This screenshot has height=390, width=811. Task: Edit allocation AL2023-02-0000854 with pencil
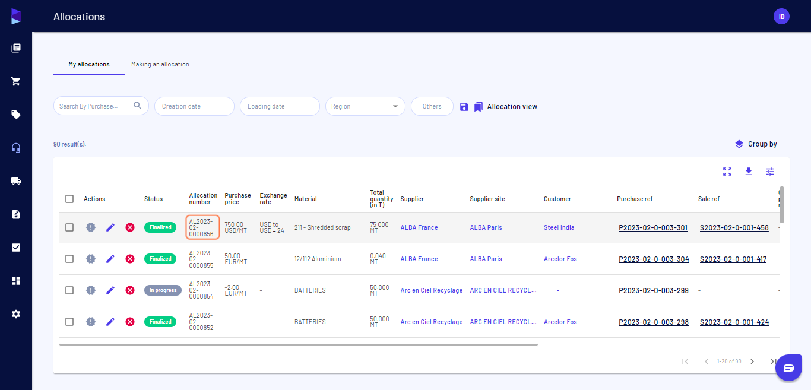110,290
